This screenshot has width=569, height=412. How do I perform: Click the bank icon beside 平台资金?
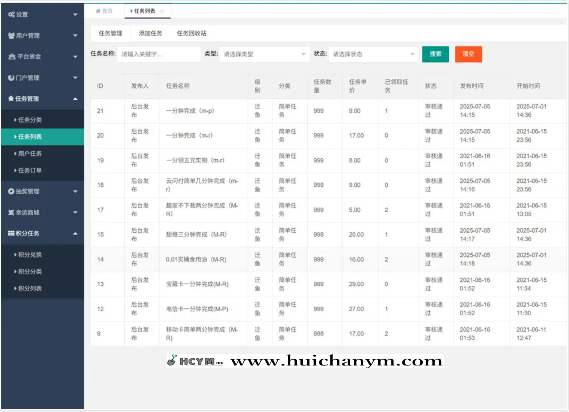12,56
